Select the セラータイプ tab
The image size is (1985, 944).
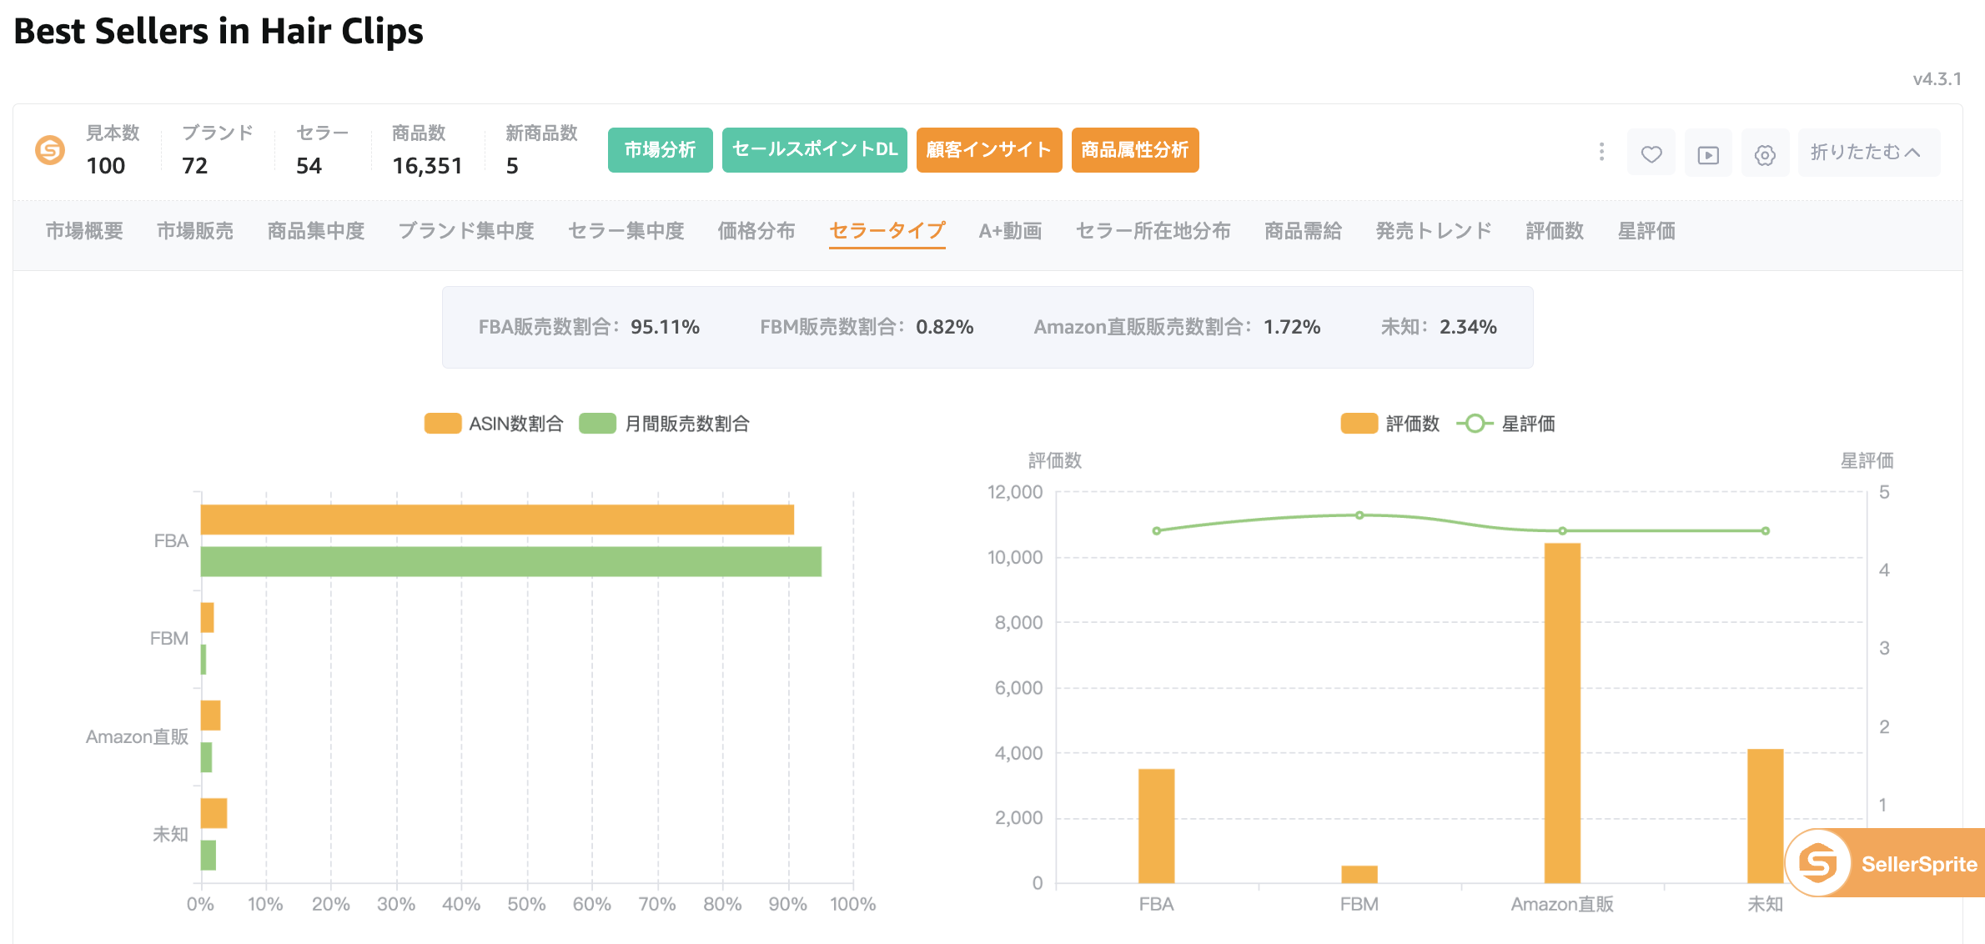[x=887, y=231]
